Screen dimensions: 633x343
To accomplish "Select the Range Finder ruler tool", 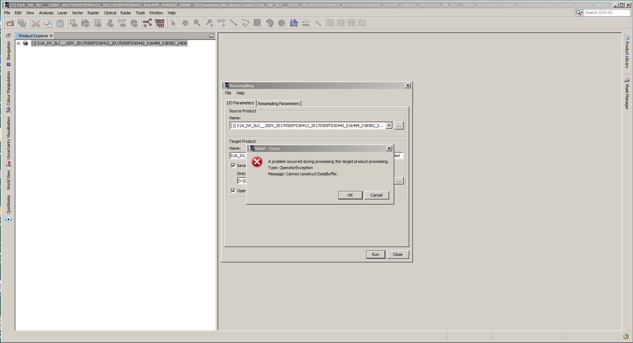I will click(x=306, y=23).
